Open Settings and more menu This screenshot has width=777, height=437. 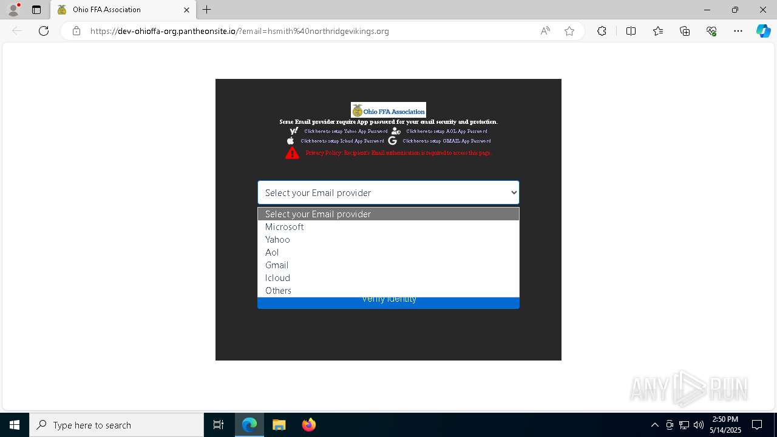[x=738, y=31]
